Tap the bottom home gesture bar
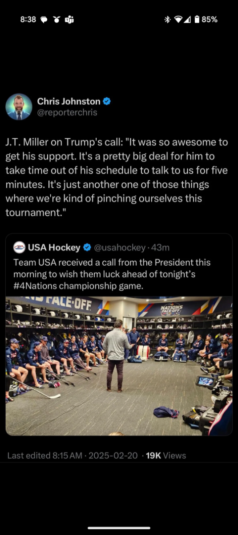The image size is (238, 535). (x=119, y=528)
